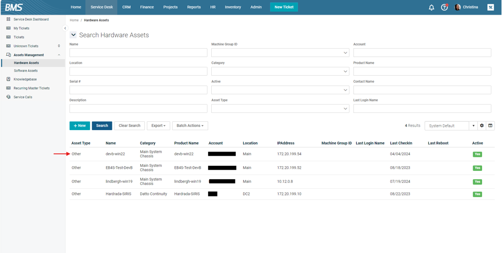Viewport: 502px width, 253px height.
Task: Click the Serial # input field
Action: click(138, 90)
